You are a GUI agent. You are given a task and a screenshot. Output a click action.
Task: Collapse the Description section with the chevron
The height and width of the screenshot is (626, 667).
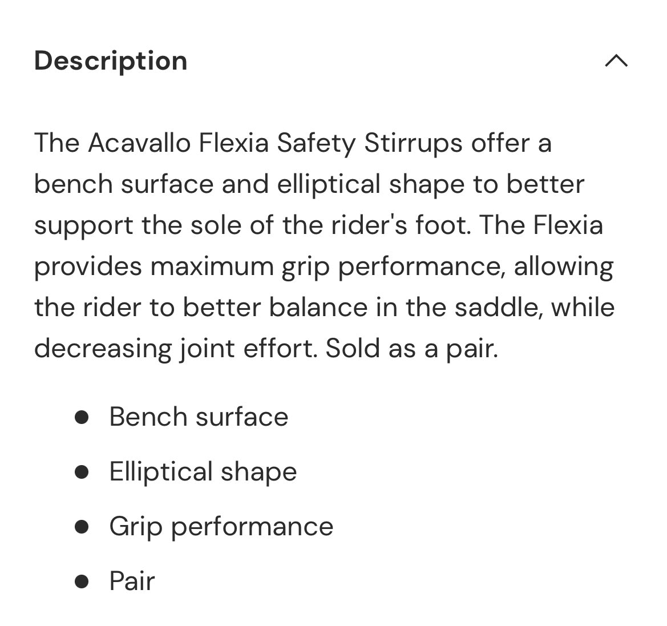tap(616, 60)
